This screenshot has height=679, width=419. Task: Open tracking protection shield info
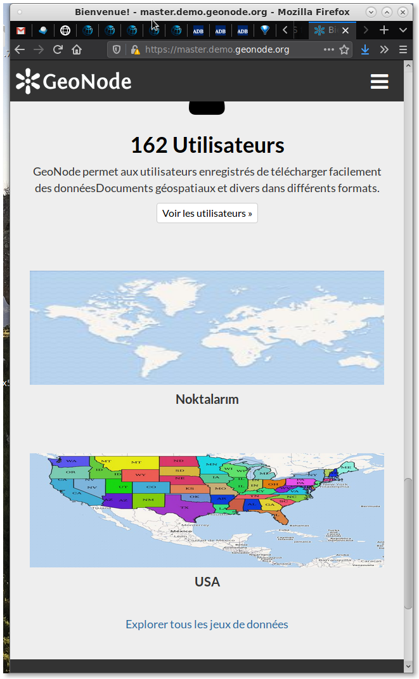click(x=117, y=50)
